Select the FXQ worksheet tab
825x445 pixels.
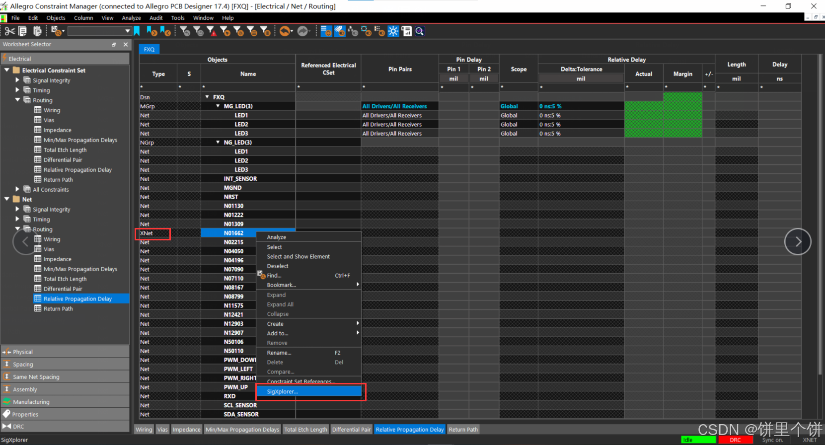[x=150, y=49]
